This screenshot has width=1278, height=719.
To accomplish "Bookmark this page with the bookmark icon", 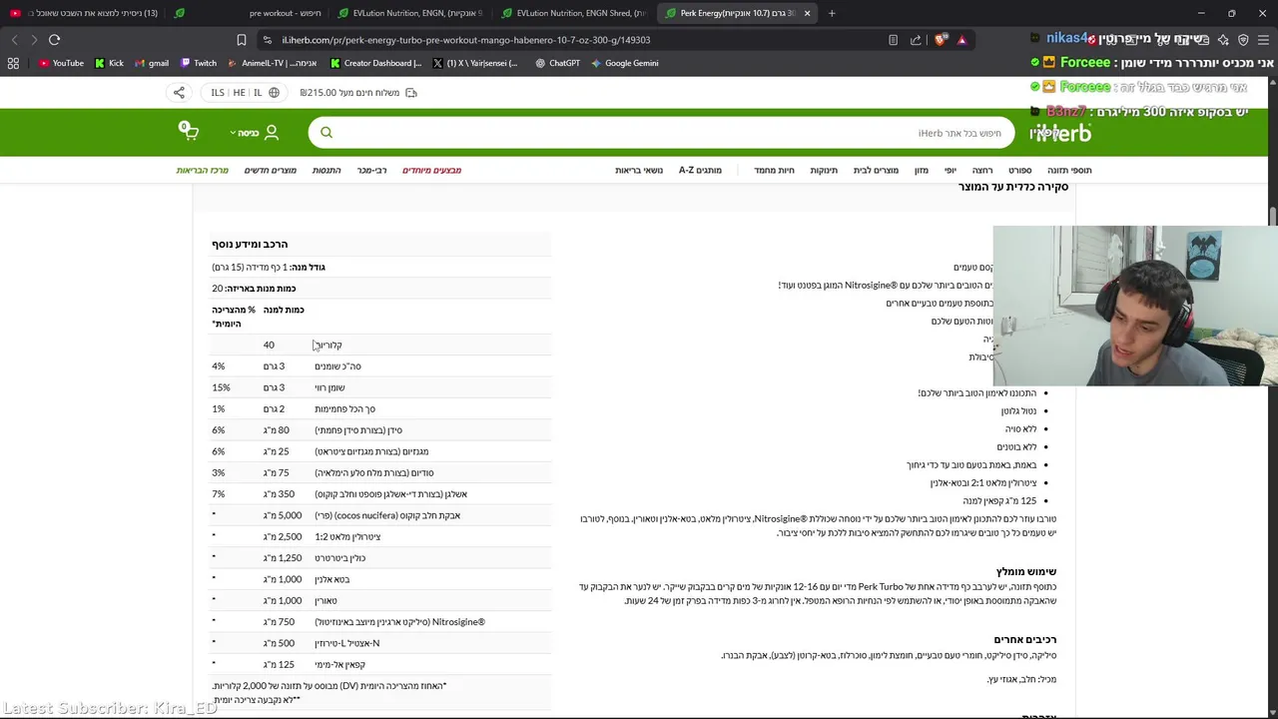I will (241, 40).
